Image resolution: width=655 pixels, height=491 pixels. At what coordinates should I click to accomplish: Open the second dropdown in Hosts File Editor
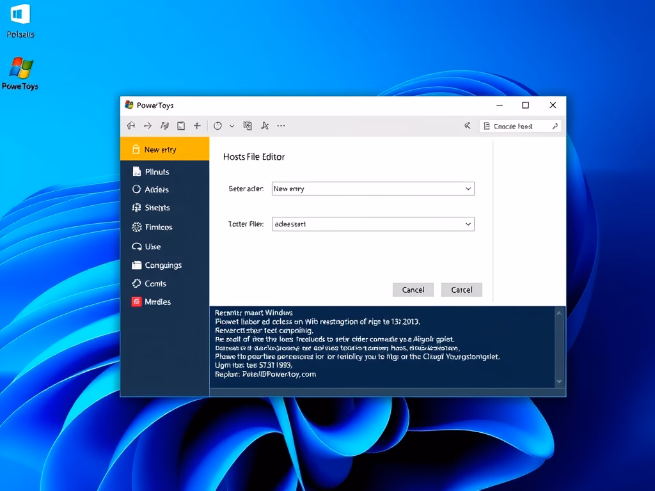click(469, 224)
